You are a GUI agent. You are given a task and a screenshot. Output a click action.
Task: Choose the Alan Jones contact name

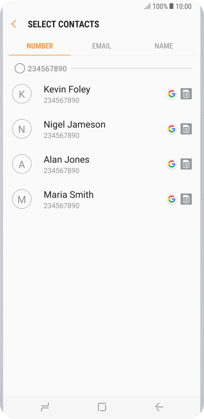(x=66, y=160)
